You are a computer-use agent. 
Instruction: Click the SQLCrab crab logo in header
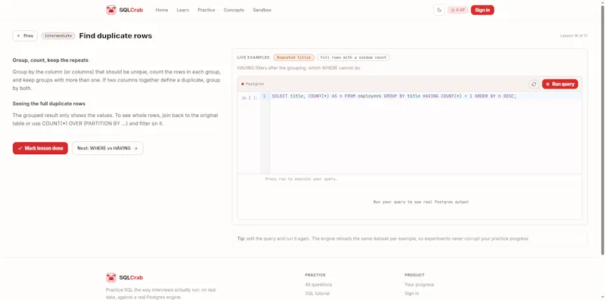pos(125,10)
